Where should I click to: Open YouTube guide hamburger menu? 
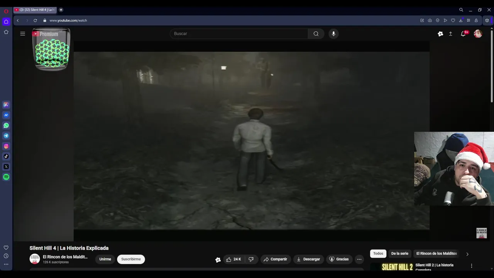[x=23, y=34]
